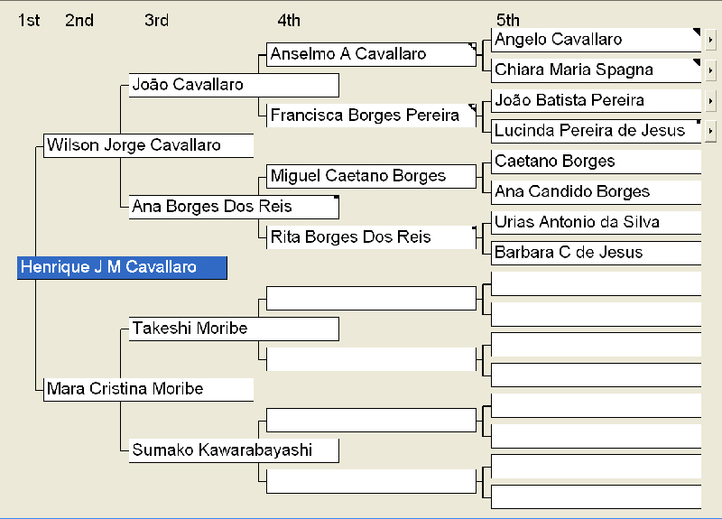
Task: Choose Takeshi Moribe in the chart
Action: [x=234, y=329]
